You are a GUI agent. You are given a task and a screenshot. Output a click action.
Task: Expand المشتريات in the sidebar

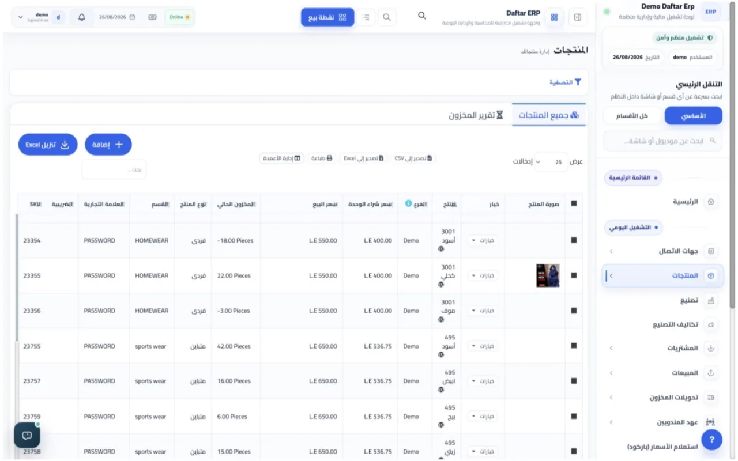(662, 348)
